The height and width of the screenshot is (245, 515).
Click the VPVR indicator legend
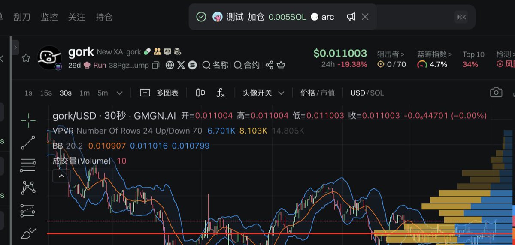tap(178, 131)
